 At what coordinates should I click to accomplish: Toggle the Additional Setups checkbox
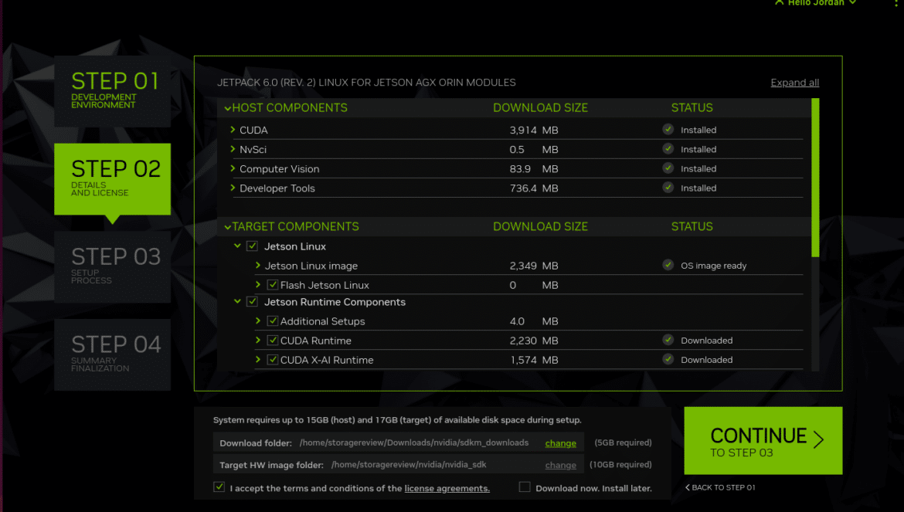[x=273, y=320]
